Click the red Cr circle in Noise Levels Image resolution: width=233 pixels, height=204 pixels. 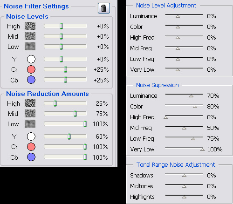[x=31, y=69]
